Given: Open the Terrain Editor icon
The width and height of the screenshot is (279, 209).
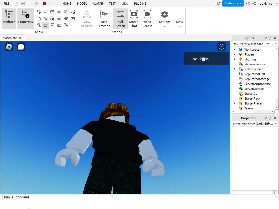Looking at the screenshot, I should click(x=66, y=12).
